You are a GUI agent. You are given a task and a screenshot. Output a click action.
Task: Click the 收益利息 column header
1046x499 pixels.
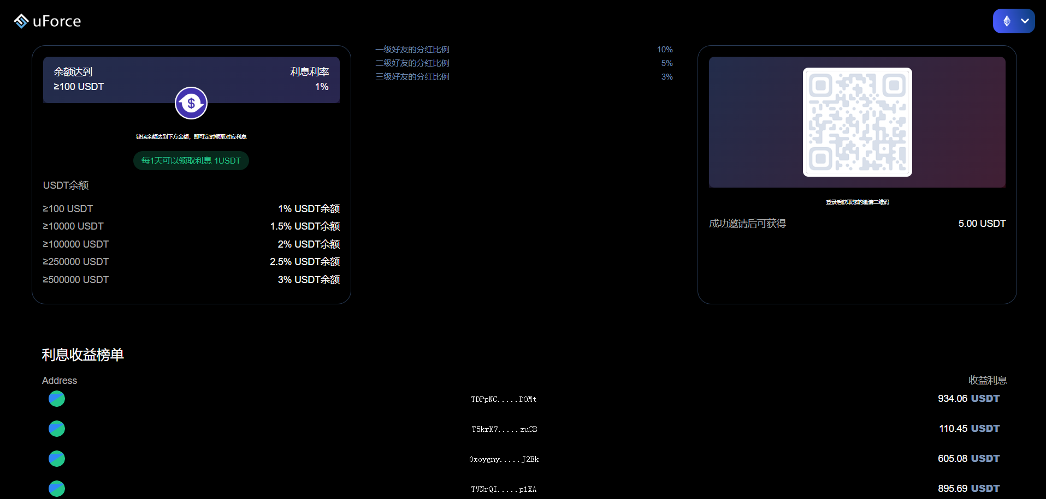point(988,380)
